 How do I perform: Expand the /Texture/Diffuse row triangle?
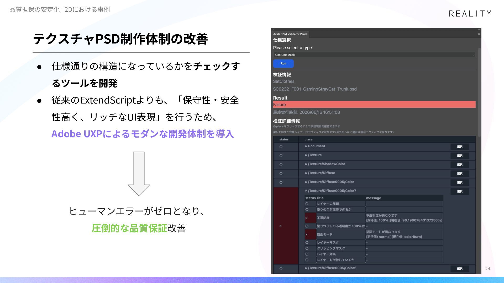(306, 173)
